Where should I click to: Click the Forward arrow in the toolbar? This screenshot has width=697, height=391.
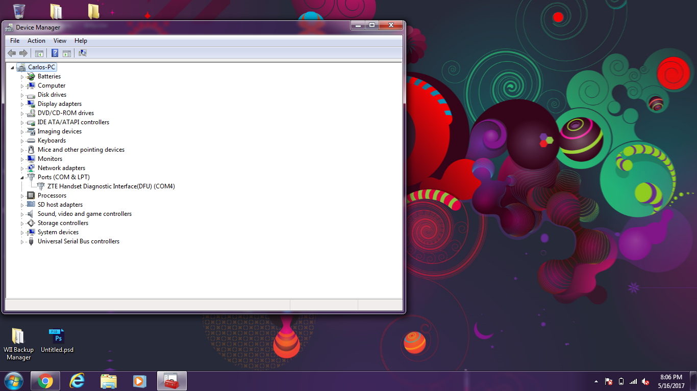[23, 53]
